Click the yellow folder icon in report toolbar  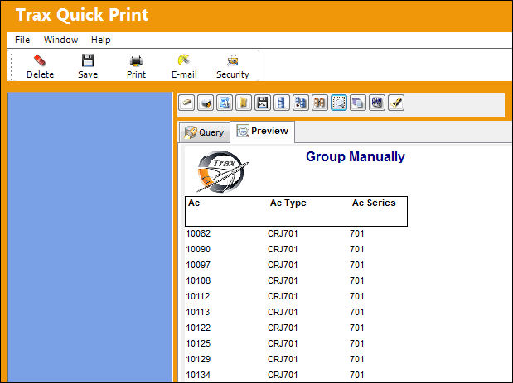pyautogui.click(x=244, y=103)
